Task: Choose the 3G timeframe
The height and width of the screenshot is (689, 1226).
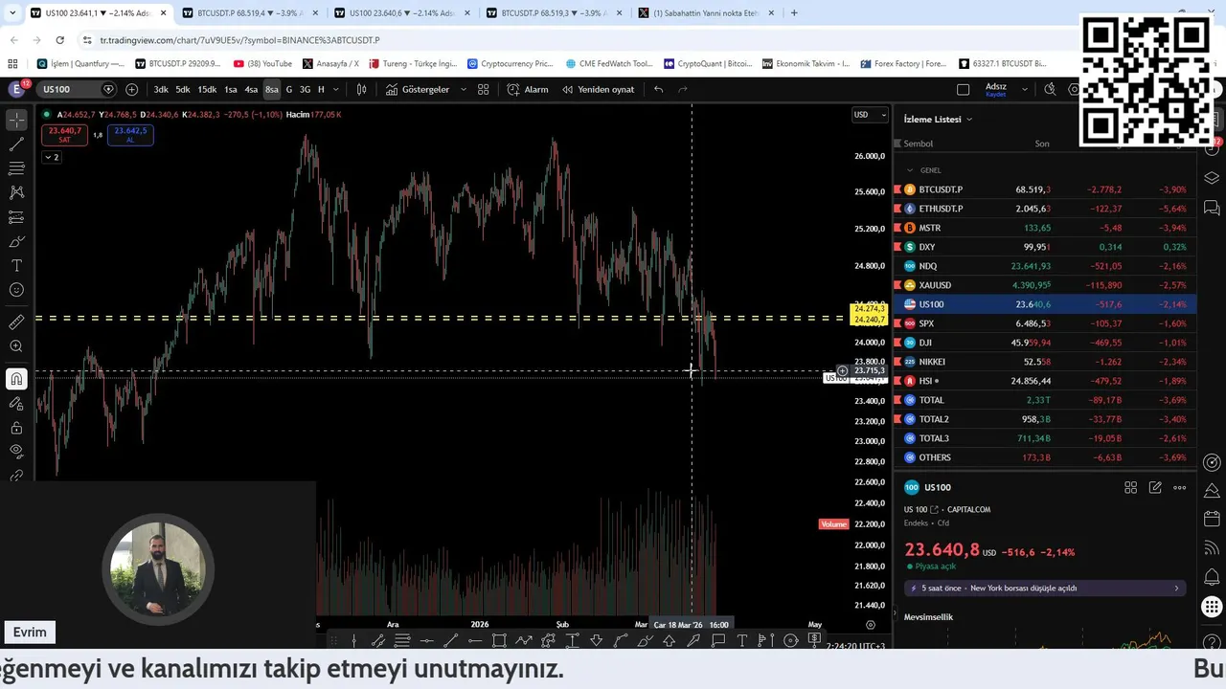Action: click(x=305, y=89)
